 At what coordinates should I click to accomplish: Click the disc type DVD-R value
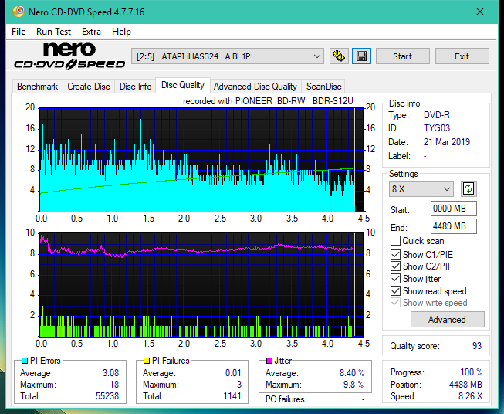click(x=437, y=115)
